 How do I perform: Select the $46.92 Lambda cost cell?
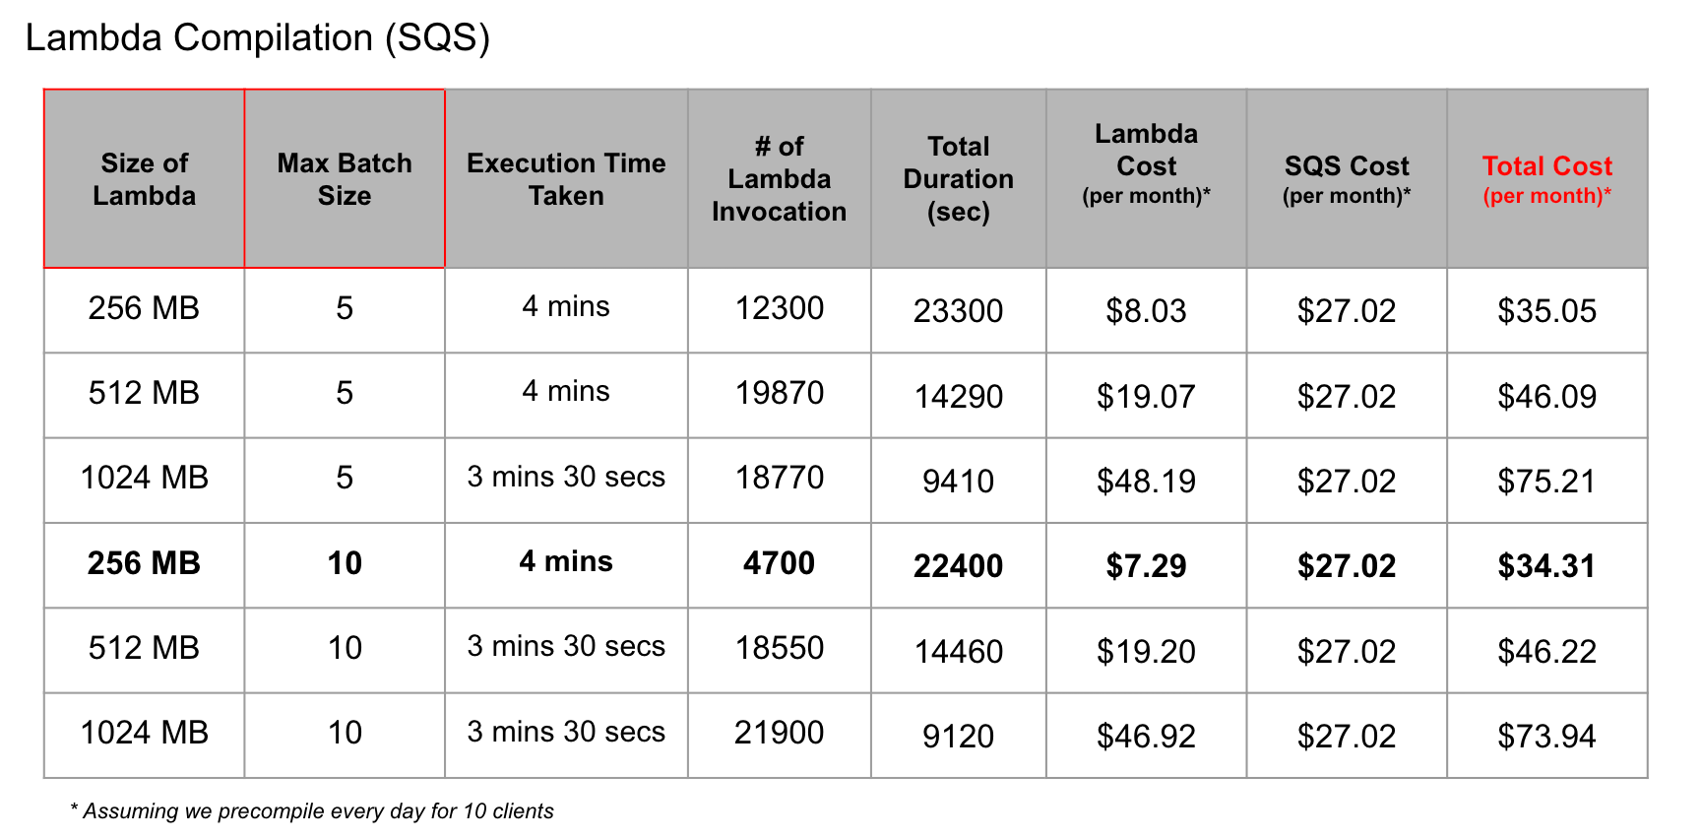click(1146, 736)
